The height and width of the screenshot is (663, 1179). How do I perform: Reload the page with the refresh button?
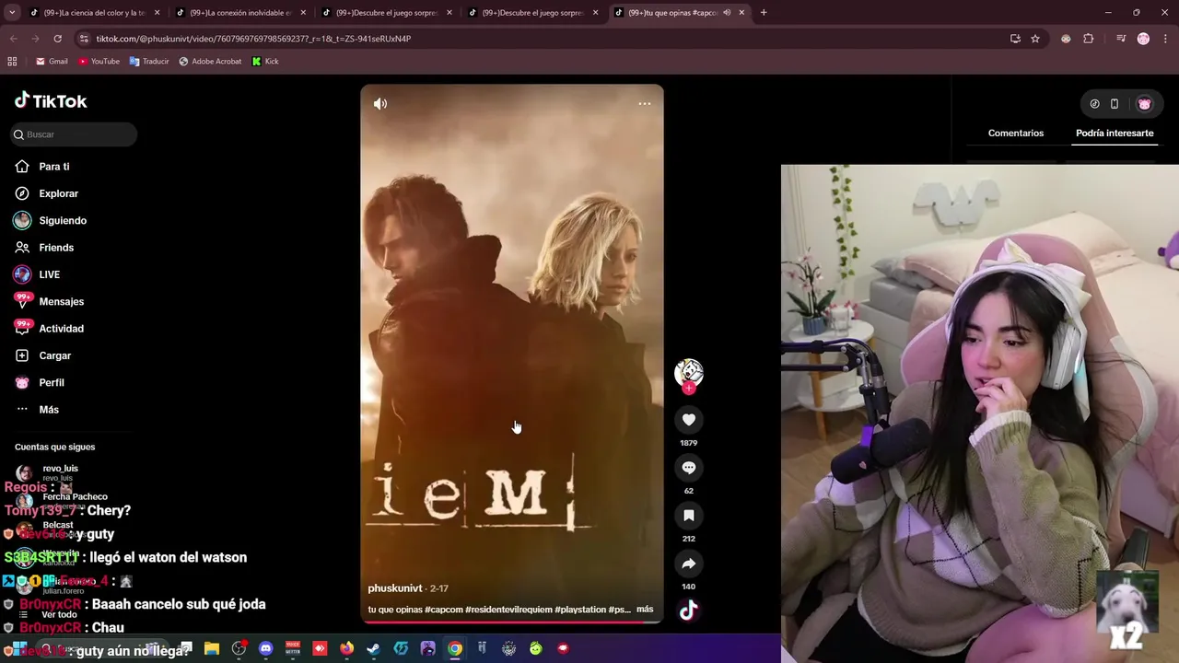click(57, 39)
